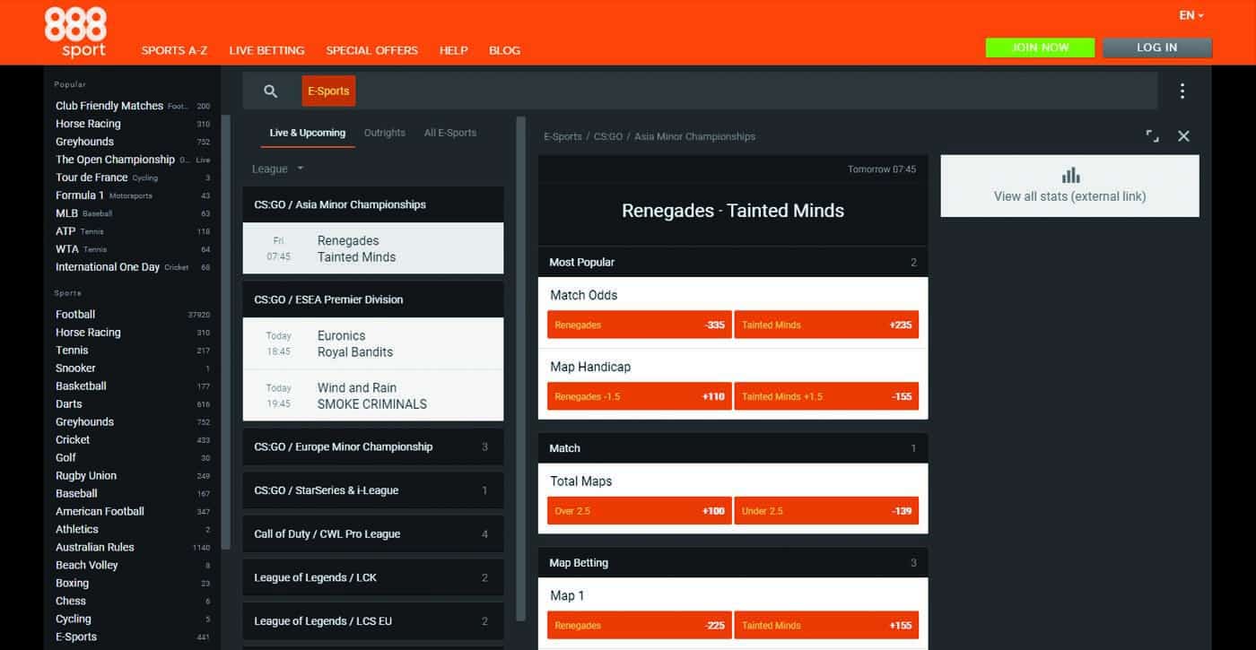Expand the event panel to fullscreen
The image size is (1256, 650).
tap(1152, 136)
